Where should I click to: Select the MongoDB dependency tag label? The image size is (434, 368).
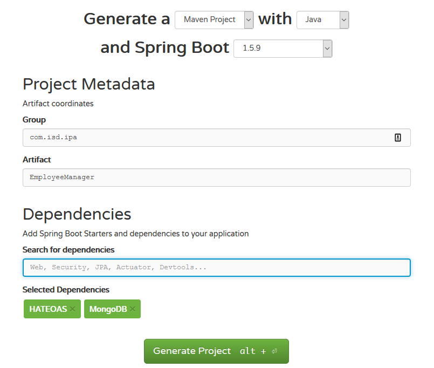[x=108, y=309]
